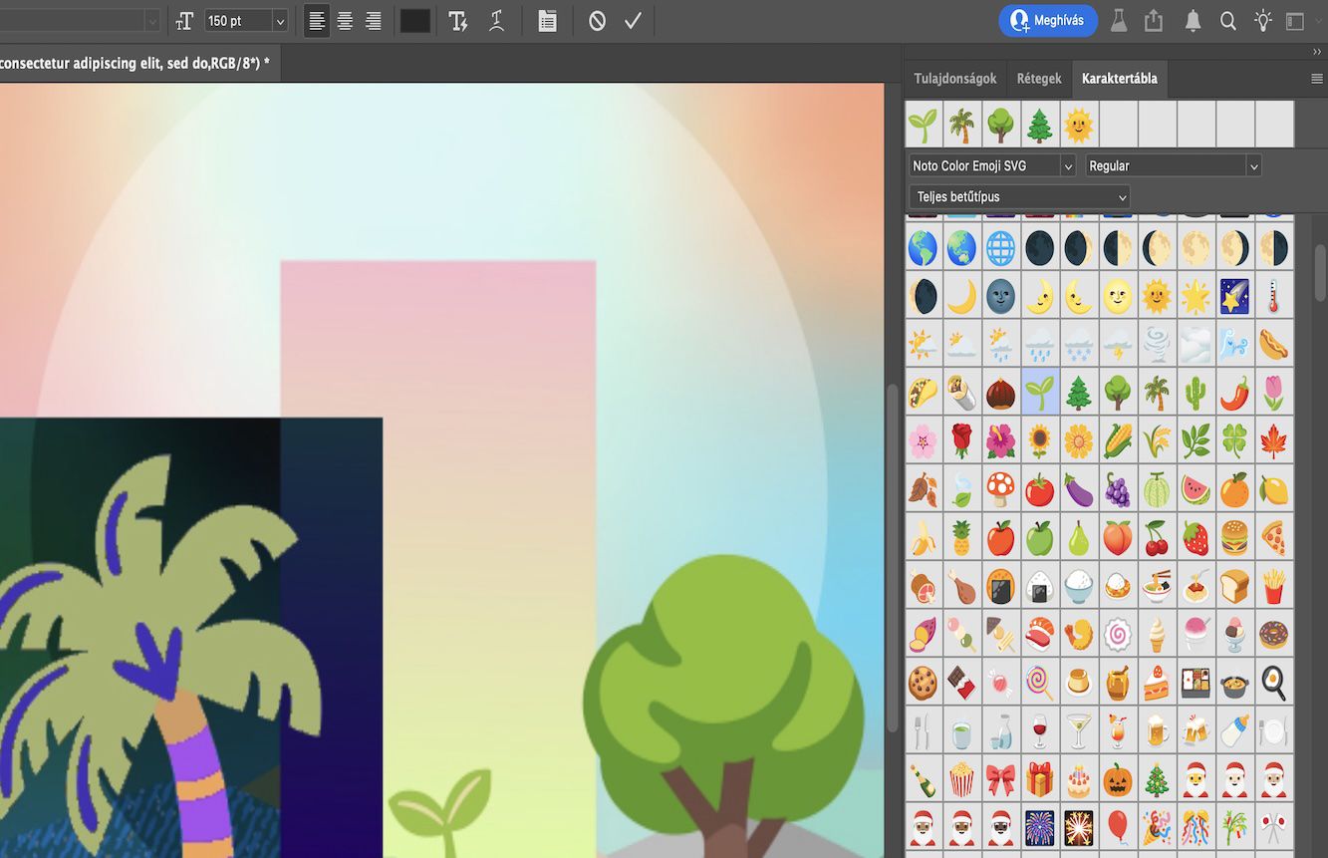Insert the wrapped gift glyph
Image resolution: width=1328 pixels, height=858 pixels.
click(1040, 779)
